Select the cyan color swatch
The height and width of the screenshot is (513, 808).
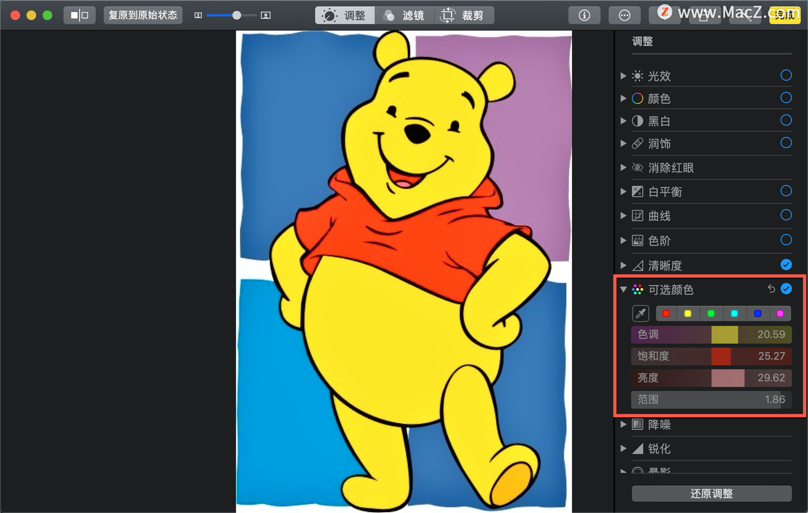[734, 313]
